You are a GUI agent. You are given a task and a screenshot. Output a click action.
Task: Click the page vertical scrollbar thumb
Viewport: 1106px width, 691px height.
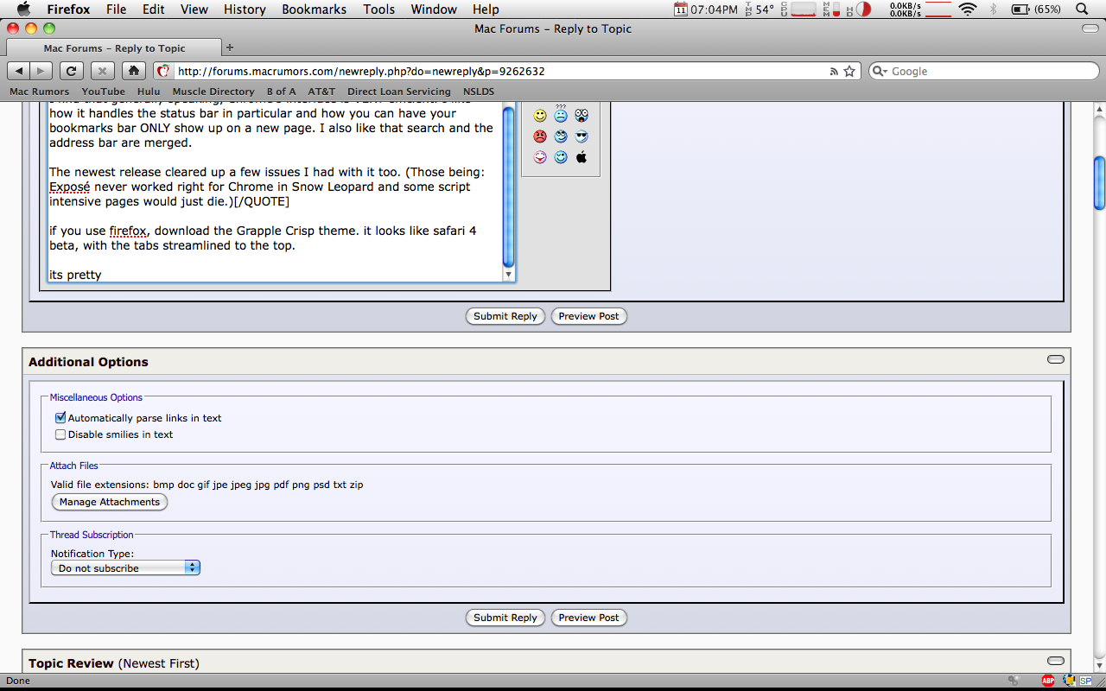(x=1099, y=182)
